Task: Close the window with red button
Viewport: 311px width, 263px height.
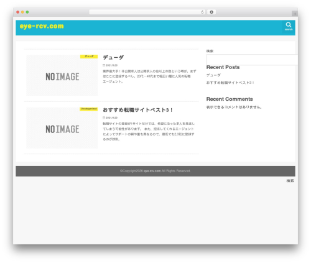Action: (18, 12)
